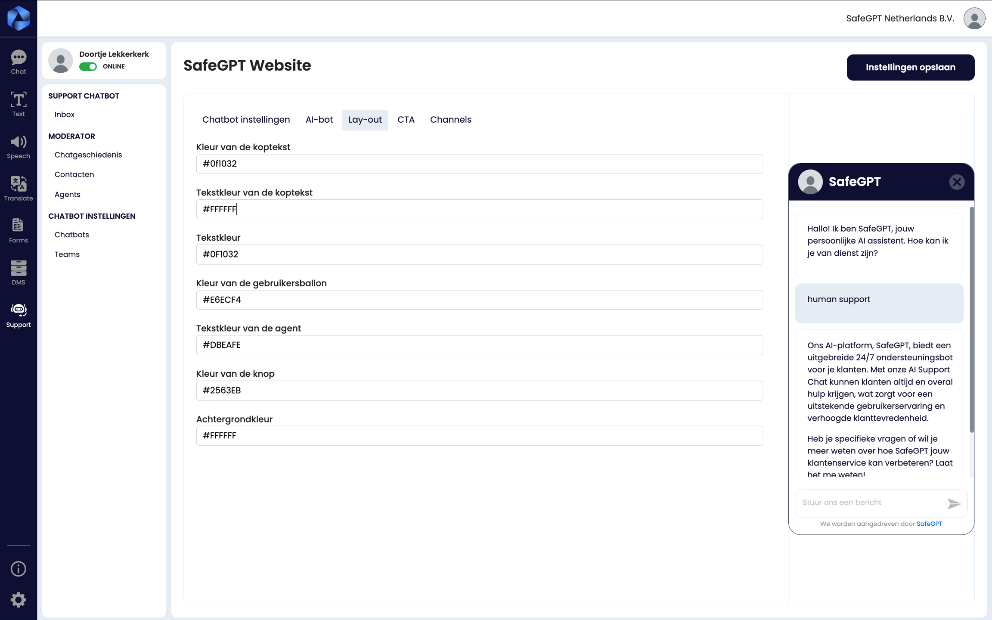Click the chat preview scrollbar
The height and width of the screenshot is (620, 992).
tap(971, 319)
